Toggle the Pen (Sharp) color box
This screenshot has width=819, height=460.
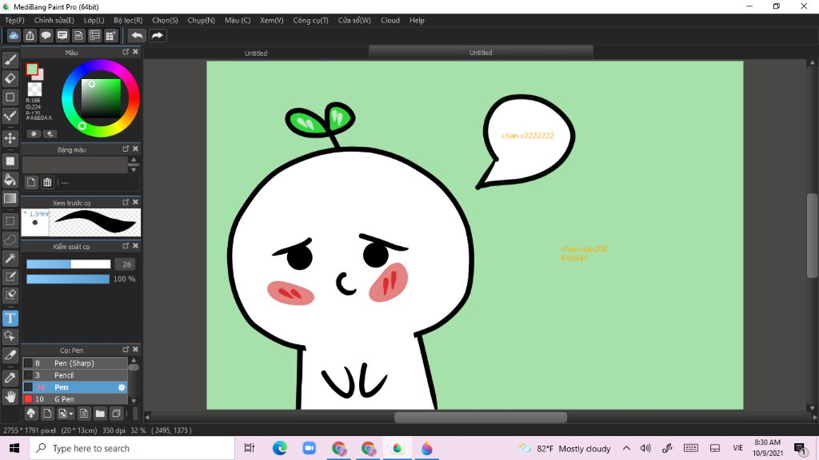pyautogui.click(x=28, y=363)
